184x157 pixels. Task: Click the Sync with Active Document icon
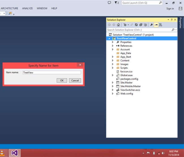(132, 25)
